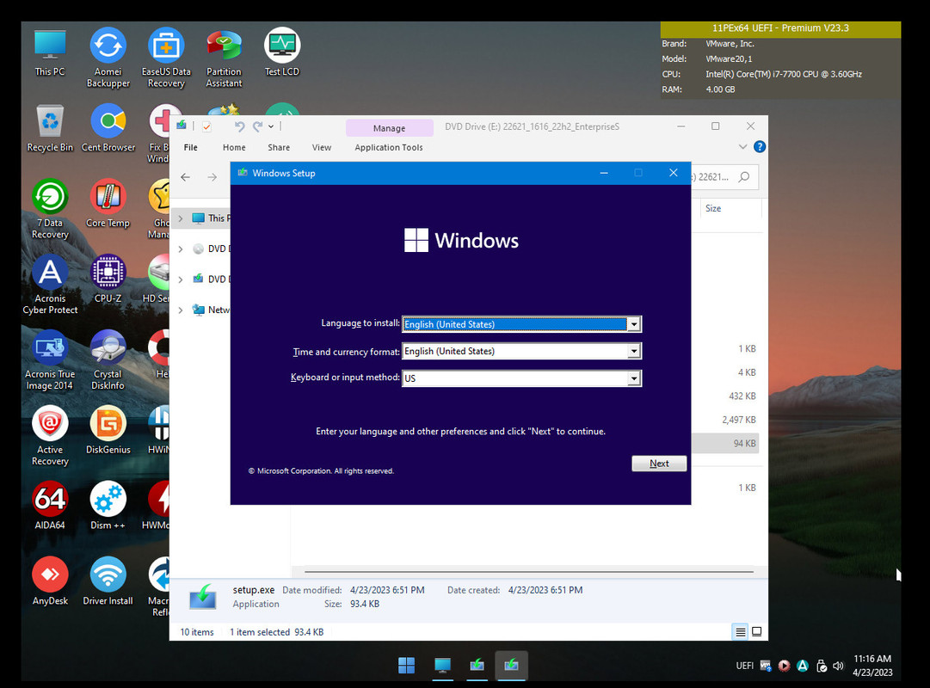
Task: Open AIDA64 desktop icon
Action: pyautogui.click(x=50, y=506)
